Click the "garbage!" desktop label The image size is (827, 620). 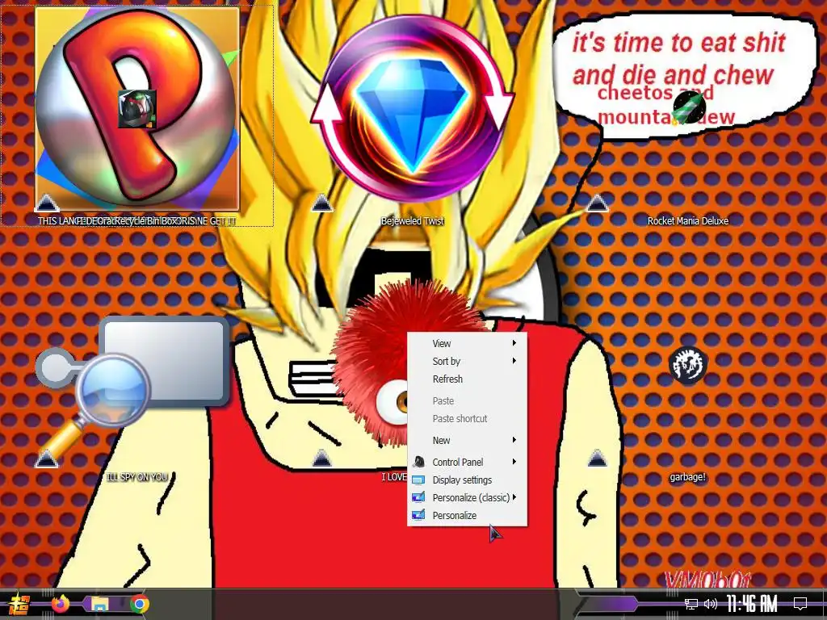point(688,477)
